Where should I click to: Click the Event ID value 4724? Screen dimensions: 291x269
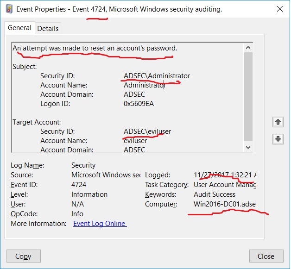(x=79, y=185)
